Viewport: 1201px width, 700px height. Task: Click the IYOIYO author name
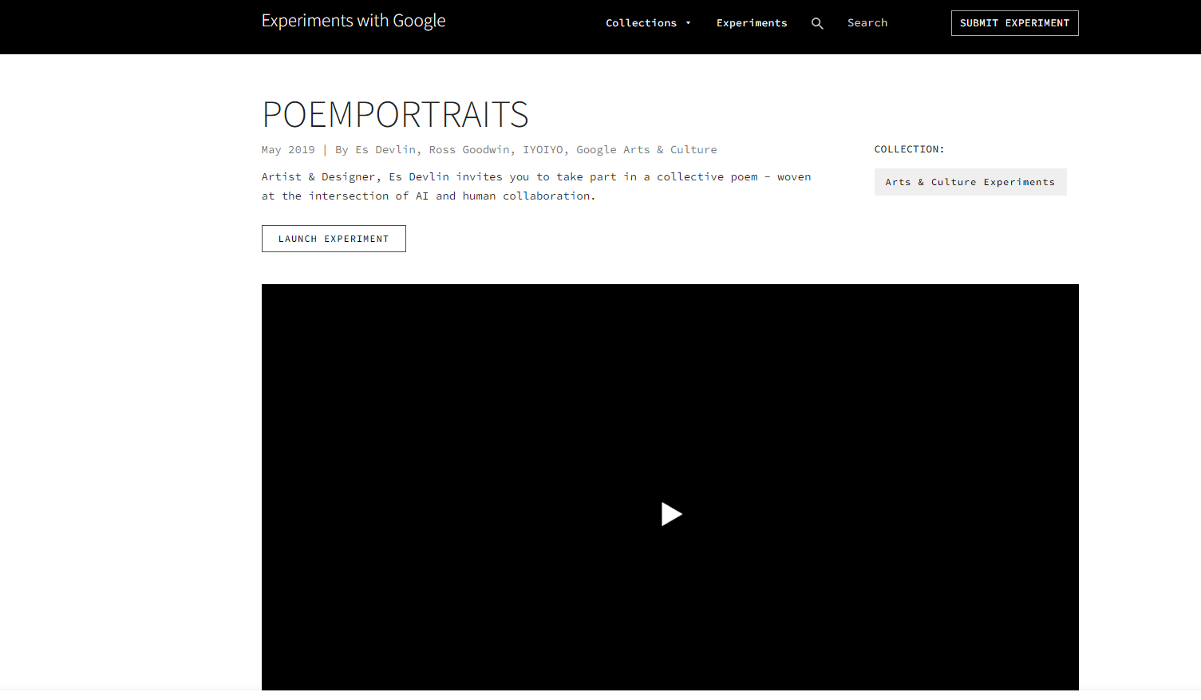[543, 150]
